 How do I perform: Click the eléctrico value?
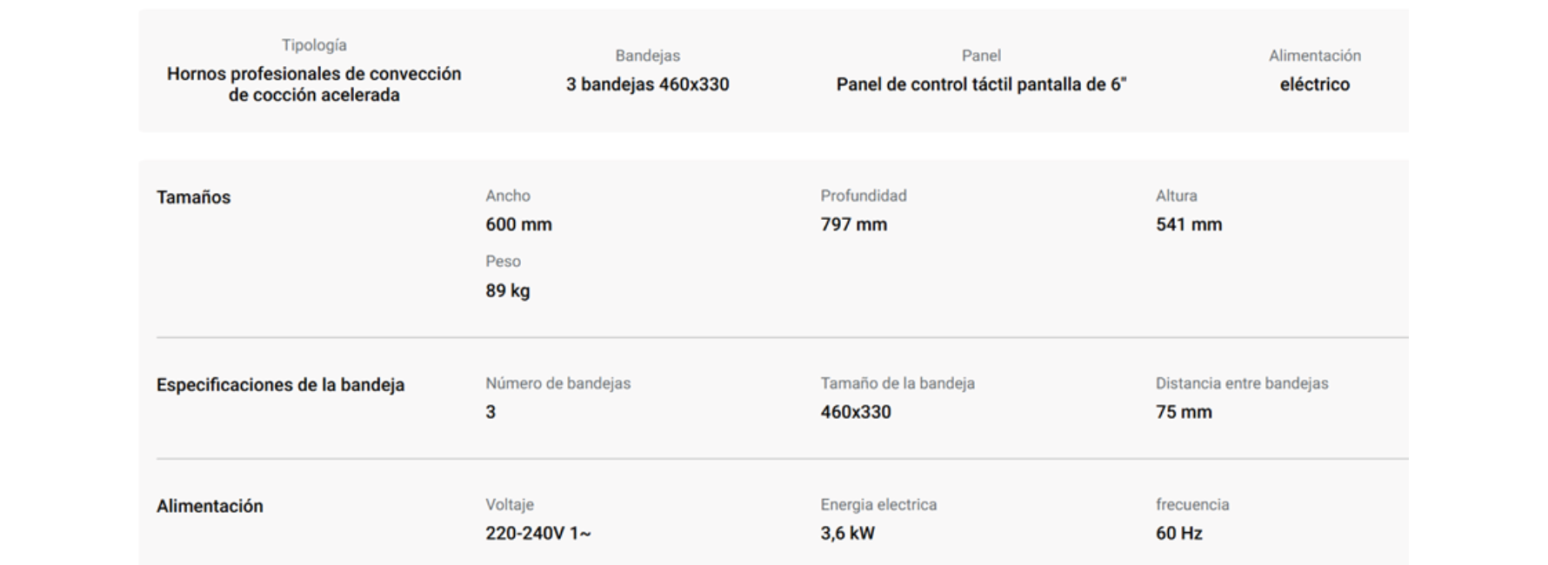(x=1315, y=84)
